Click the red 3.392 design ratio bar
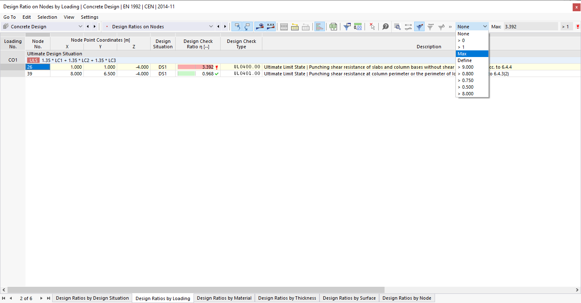 195,67
